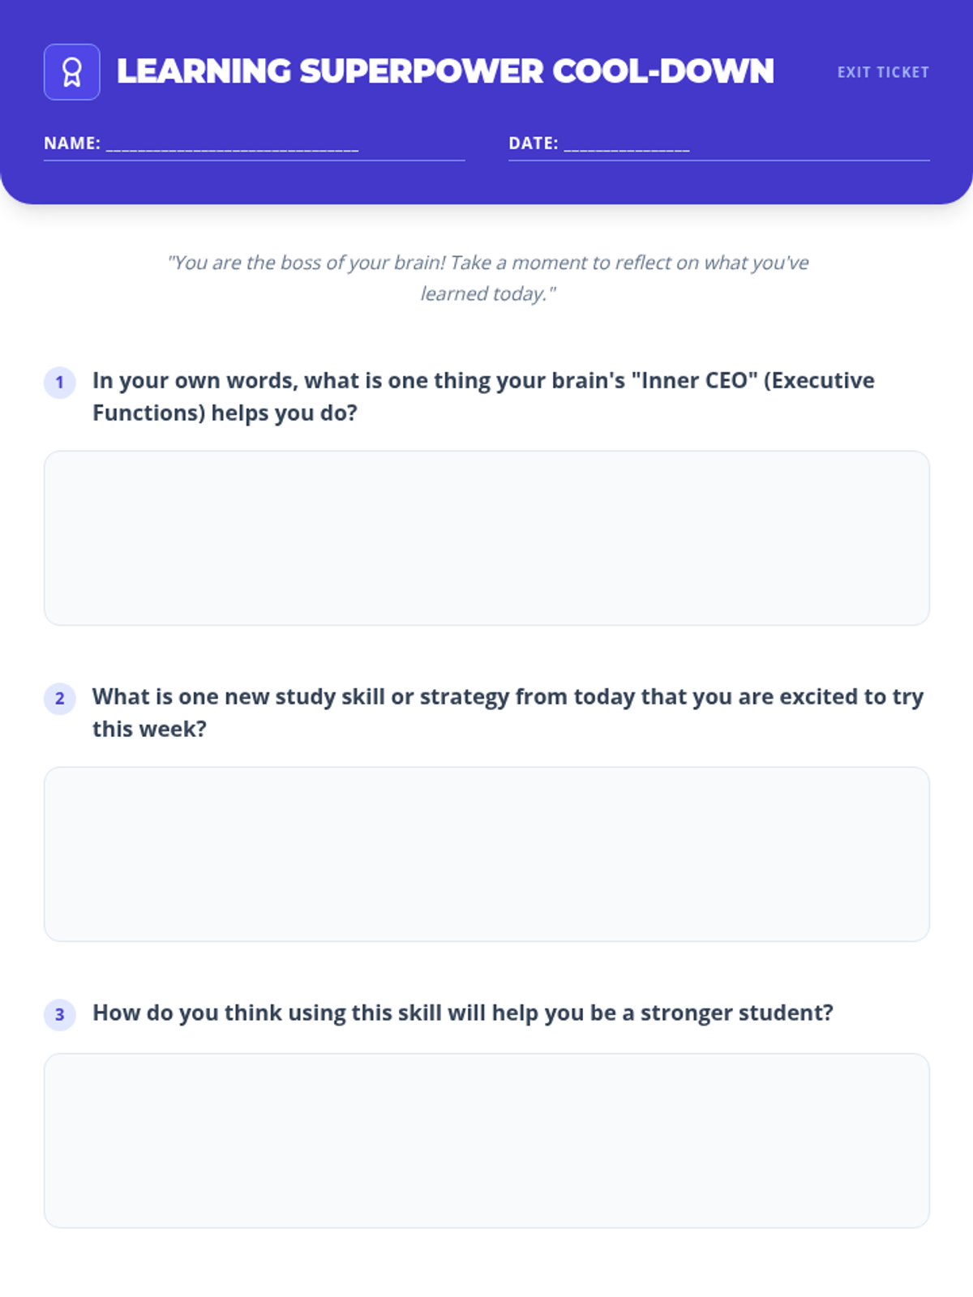Click the stronger student question text

point(462,1012)
